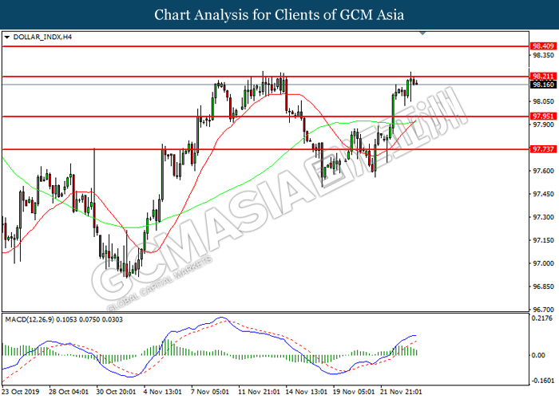The image size is (559, 399).
Task: Open the DOLLAR_INDX,H4 chart dropdown arrow
Action: (6, 37)
